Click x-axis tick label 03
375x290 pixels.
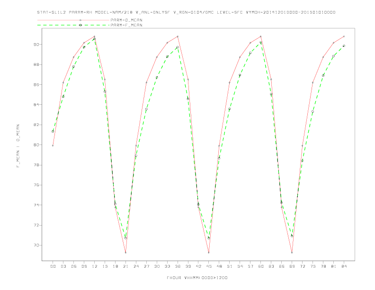click(63, 266)
